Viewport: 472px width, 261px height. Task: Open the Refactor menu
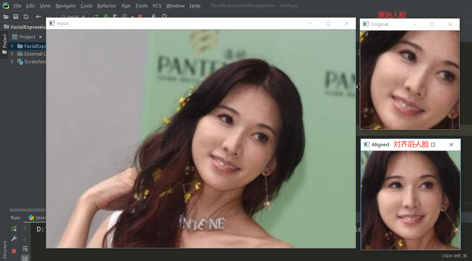click(x=107, y=6)
